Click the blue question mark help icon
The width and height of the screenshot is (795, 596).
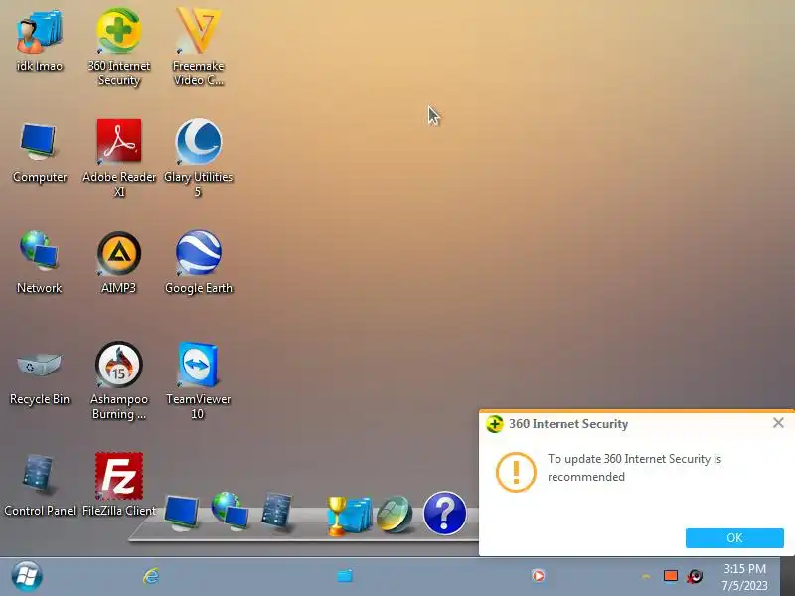coord(444,513)
